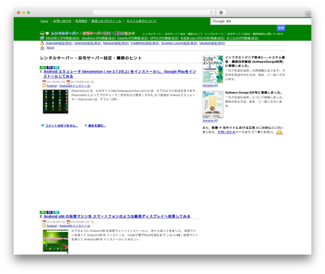Click the tag icon under the Genymotion title

92,82
